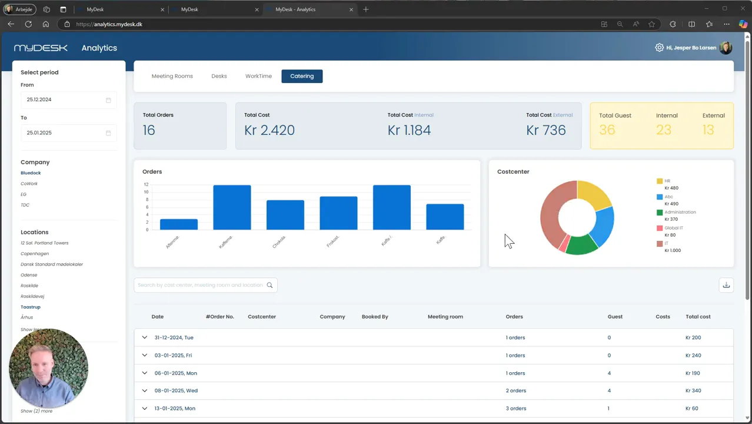The width and height of the screenshot is (752, 424).
Task: Open browser settings and more menu
Action: coord(727,24)
